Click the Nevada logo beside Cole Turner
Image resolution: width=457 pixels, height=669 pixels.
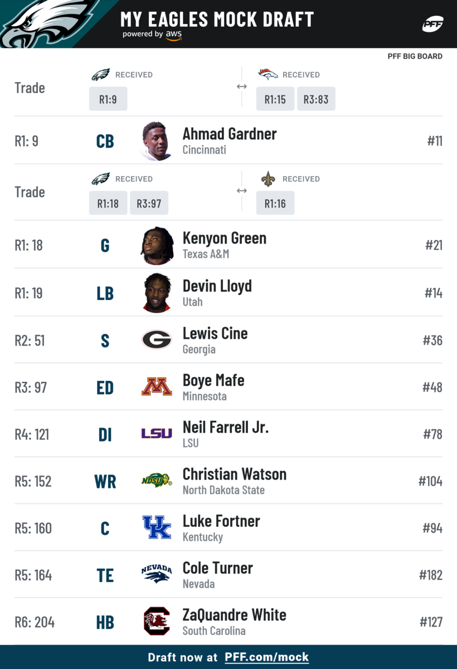(157, 574)
